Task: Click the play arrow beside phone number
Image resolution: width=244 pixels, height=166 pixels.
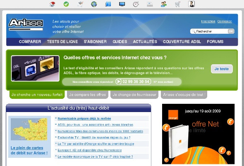Action: [x=119, y=82]
